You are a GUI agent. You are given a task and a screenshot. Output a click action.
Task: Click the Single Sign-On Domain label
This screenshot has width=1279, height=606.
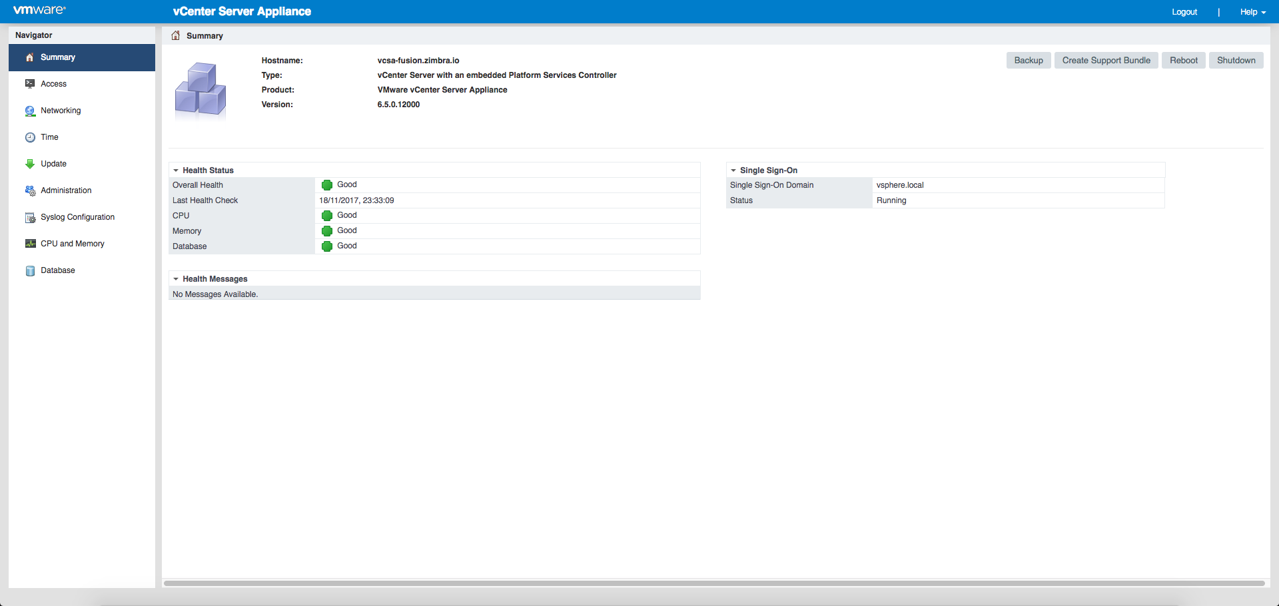point(771,185)
